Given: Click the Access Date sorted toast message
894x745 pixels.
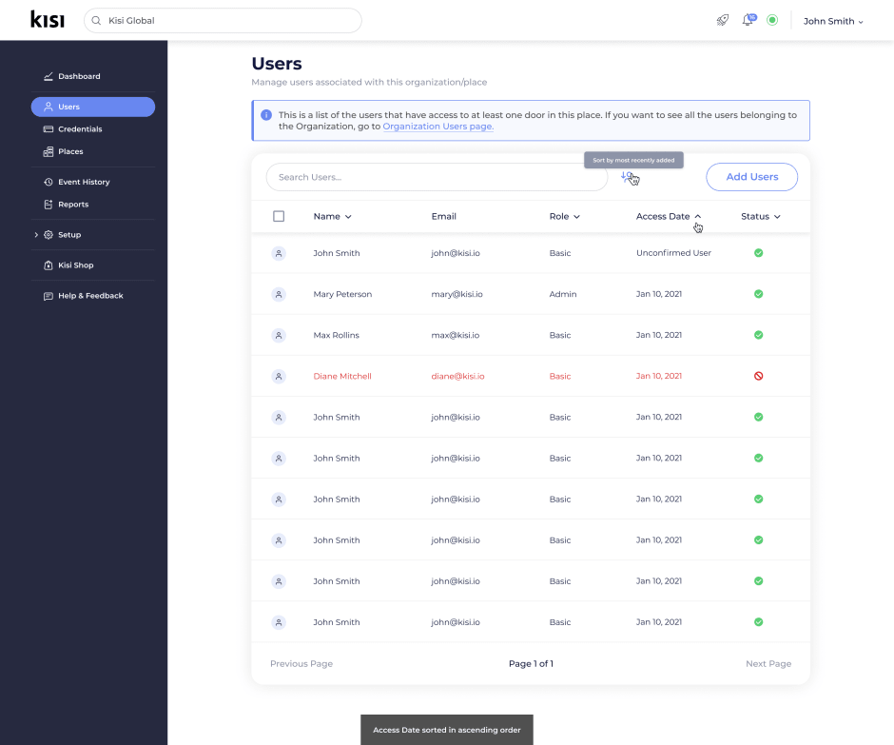Looking at the screenshot, I should [446, 730].
